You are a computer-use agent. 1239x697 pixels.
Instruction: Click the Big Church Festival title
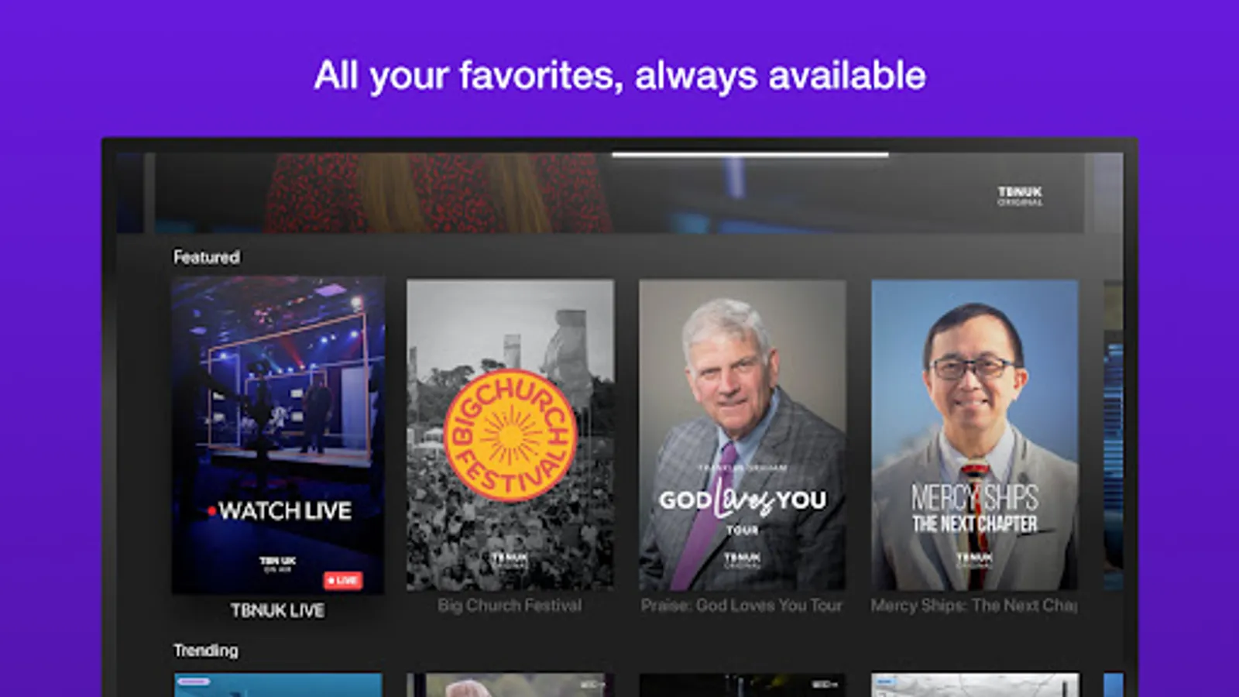(x=510, y=606)
